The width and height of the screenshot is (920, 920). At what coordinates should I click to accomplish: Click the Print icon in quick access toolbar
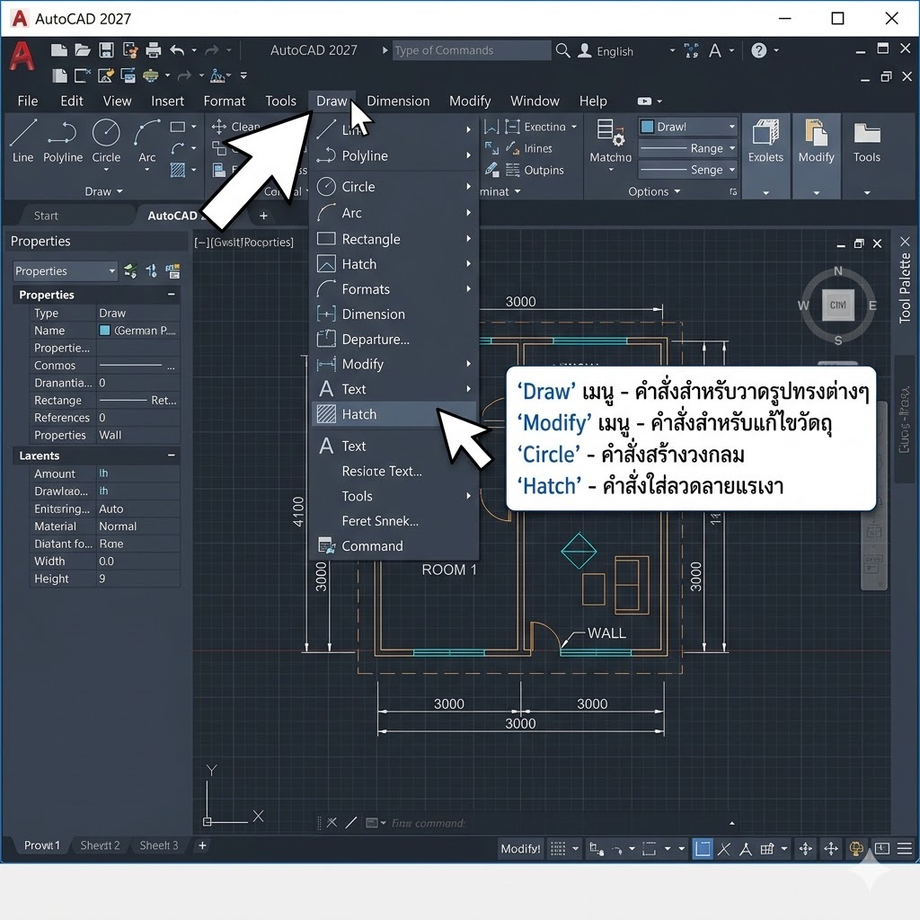[x=153, y=50]
